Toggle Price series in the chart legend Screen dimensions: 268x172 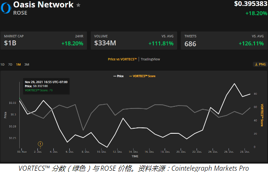click(118, 76)
